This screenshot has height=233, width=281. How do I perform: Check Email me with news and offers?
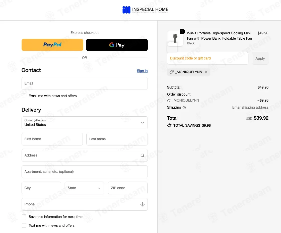point(24,96)
